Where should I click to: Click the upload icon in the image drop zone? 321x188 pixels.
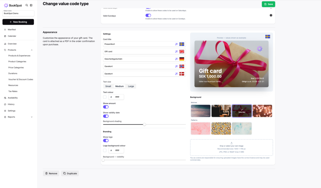[231, 143]
